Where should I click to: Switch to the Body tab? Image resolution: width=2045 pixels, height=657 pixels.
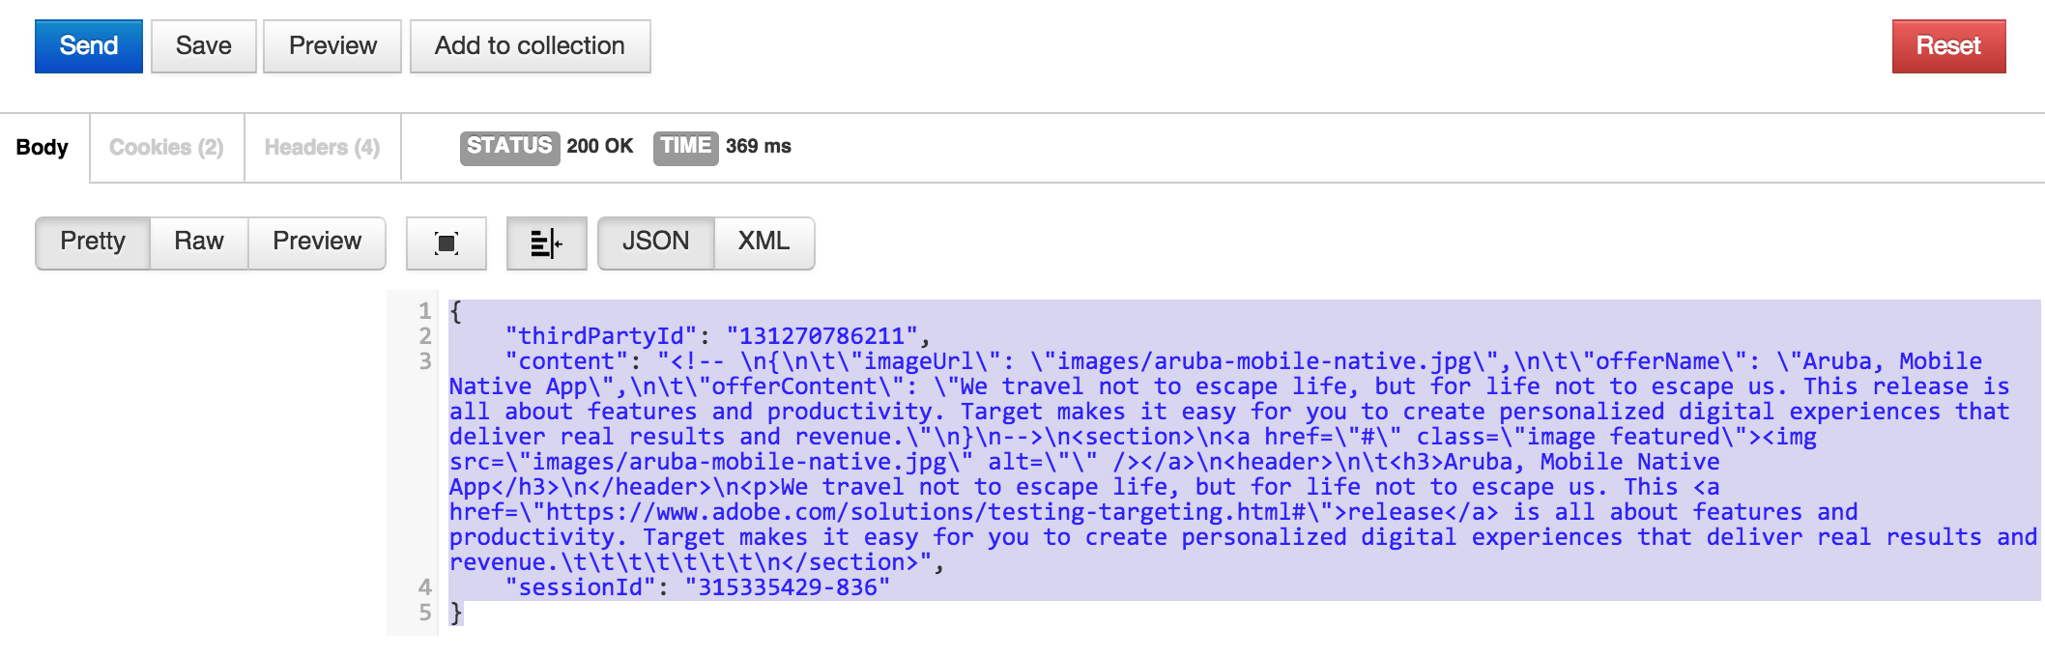pyautogui.click(x=43, y=147)
